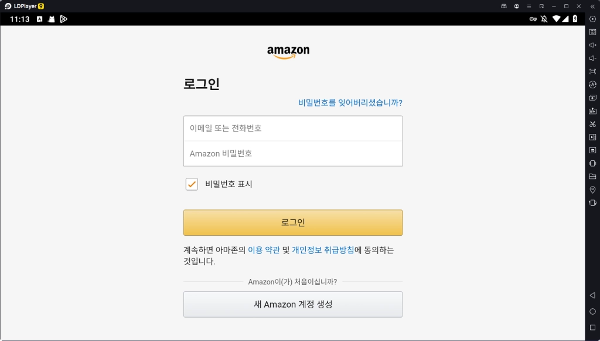
Task: Focus the Amazon 비밀번호 field
Action: [293, 153]
